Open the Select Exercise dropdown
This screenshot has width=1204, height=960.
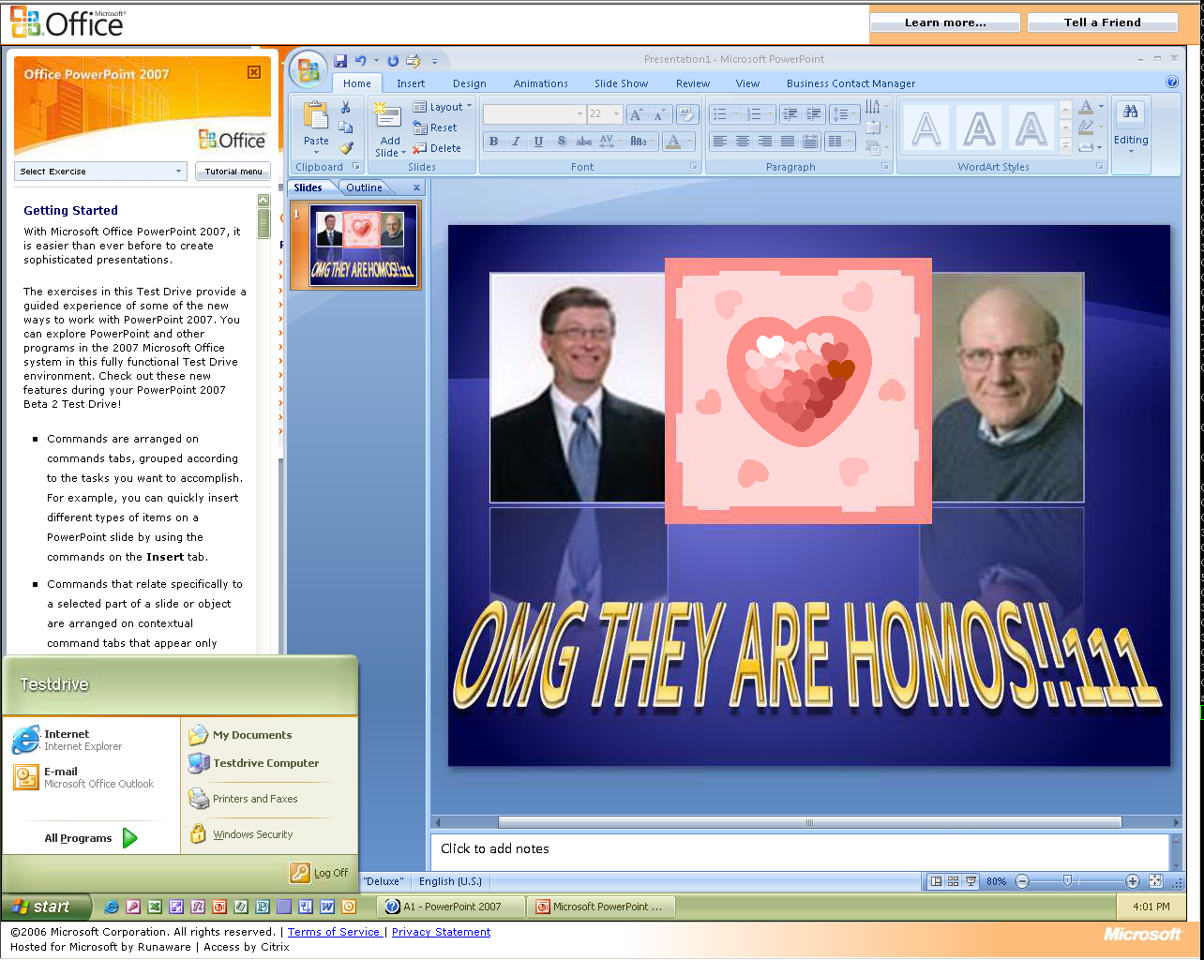[x=100, y=172]
